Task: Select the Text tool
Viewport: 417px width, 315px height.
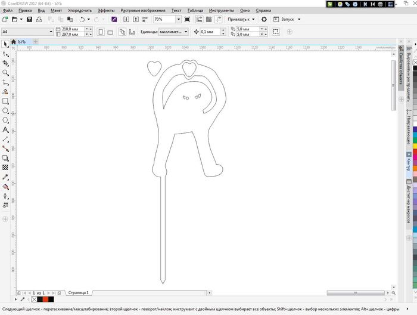Action: 5,129
